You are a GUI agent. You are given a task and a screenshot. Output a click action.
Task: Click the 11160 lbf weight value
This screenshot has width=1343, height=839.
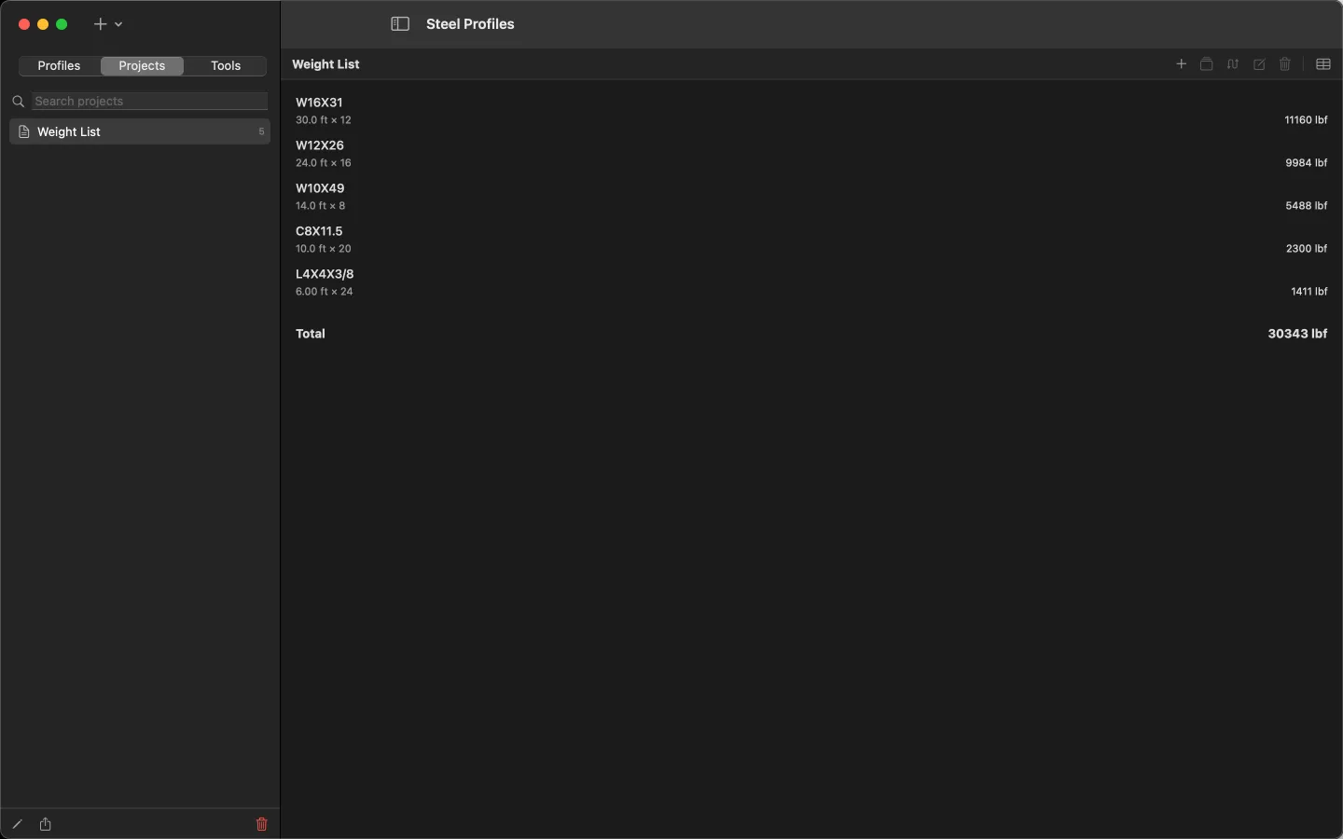[x=1306, y=120]
